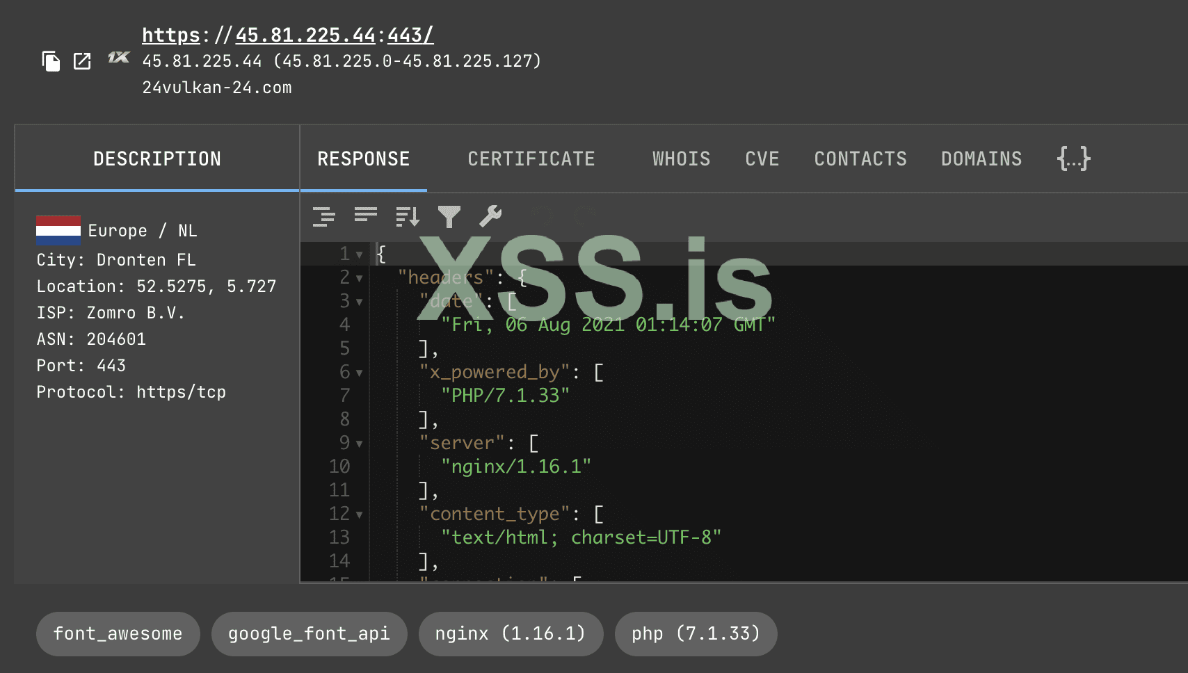Collapse the root object fold arrow on line 1
1188x673 pixels.
[x=359, y=254]
